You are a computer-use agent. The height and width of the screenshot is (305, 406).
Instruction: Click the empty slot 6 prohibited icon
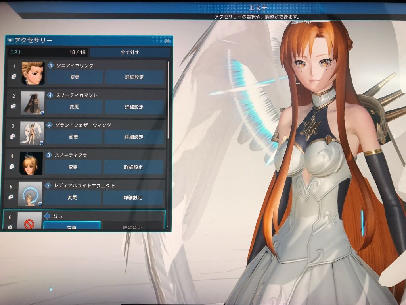coord(29,223)
